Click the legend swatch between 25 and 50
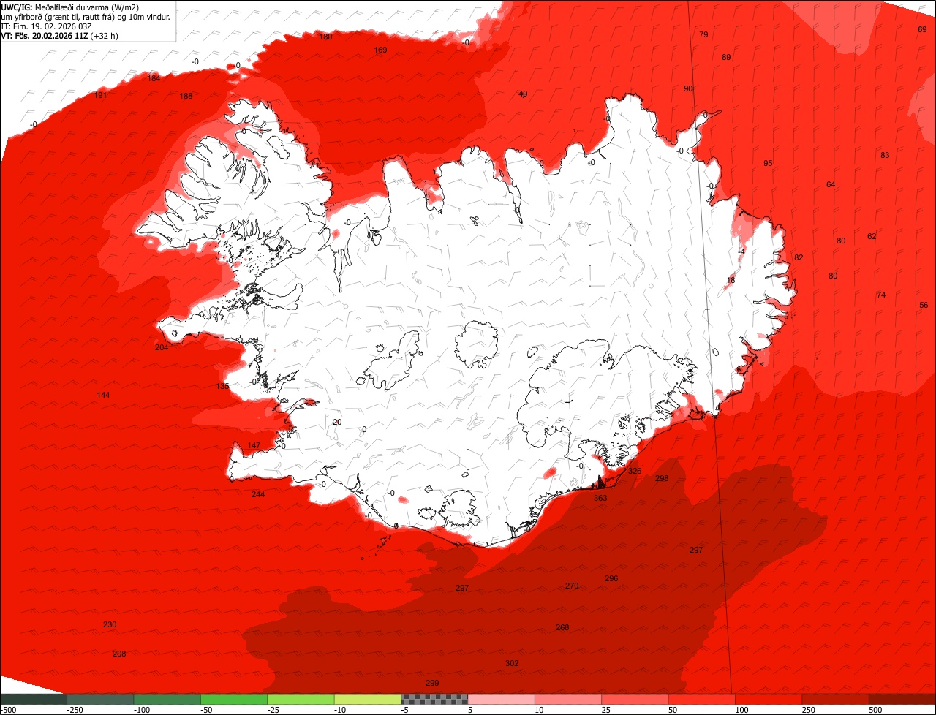This screenshot has height=715, width=936. 635,699
